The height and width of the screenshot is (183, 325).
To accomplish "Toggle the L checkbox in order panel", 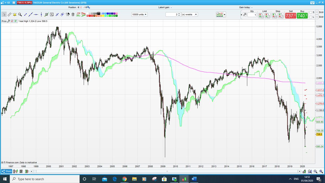I will tap(311, 17).
